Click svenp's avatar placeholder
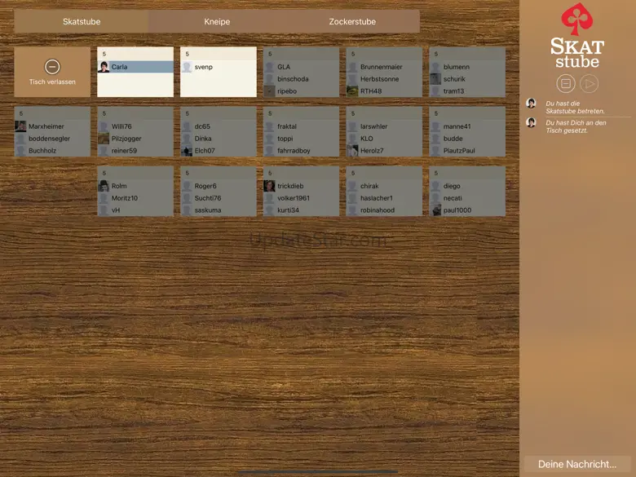This screenshot has height=477, width=636. tap(187, 67)
